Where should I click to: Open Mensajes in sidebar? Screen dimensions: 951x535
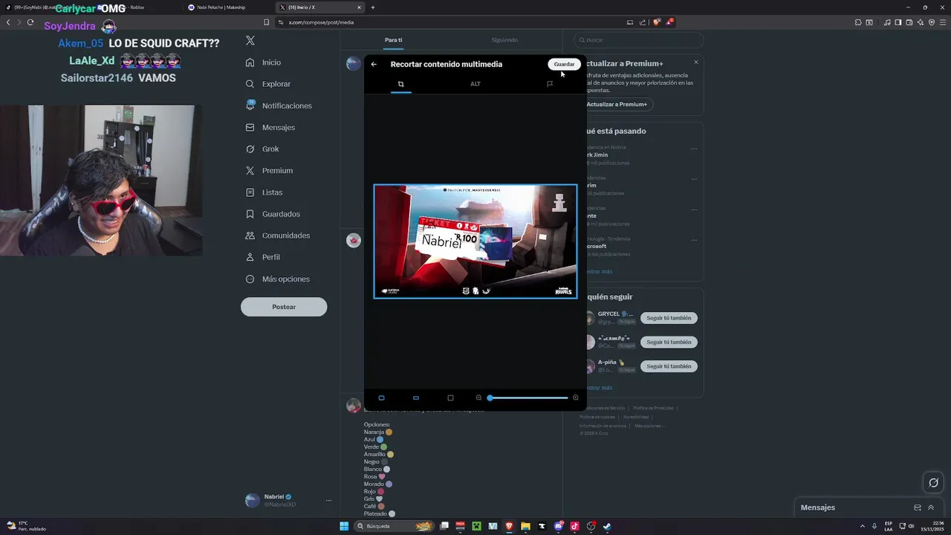270,127
